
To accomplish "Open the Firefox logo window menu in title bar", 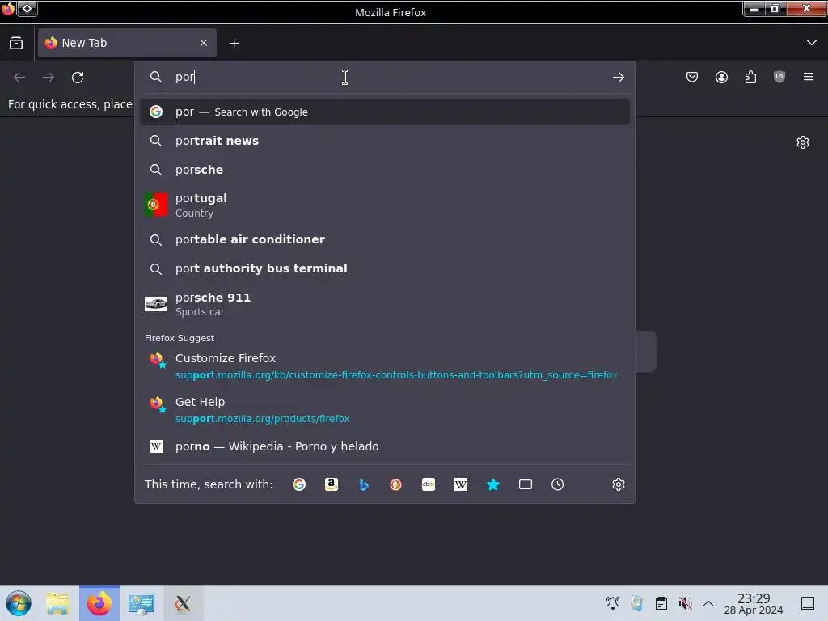I will pyautogui.click(x=8, y=9).
